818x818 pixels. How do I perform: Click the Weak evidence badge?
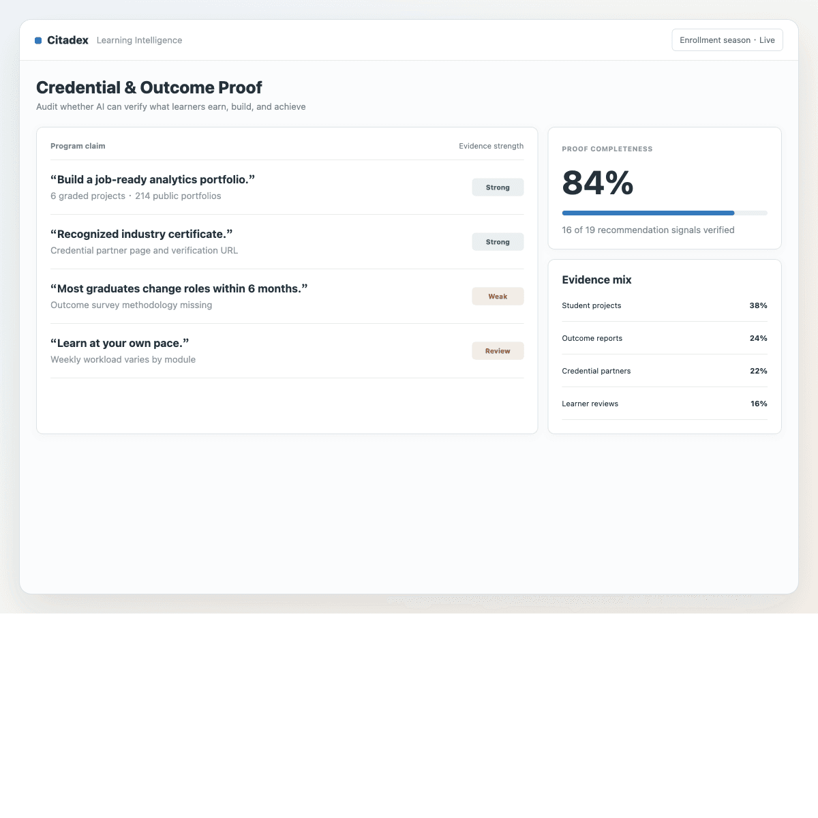tap(498, 297)
